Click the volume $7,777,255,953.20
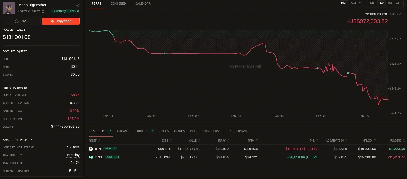The width and height of the screenshot is (407, 179). coord(65,127)
